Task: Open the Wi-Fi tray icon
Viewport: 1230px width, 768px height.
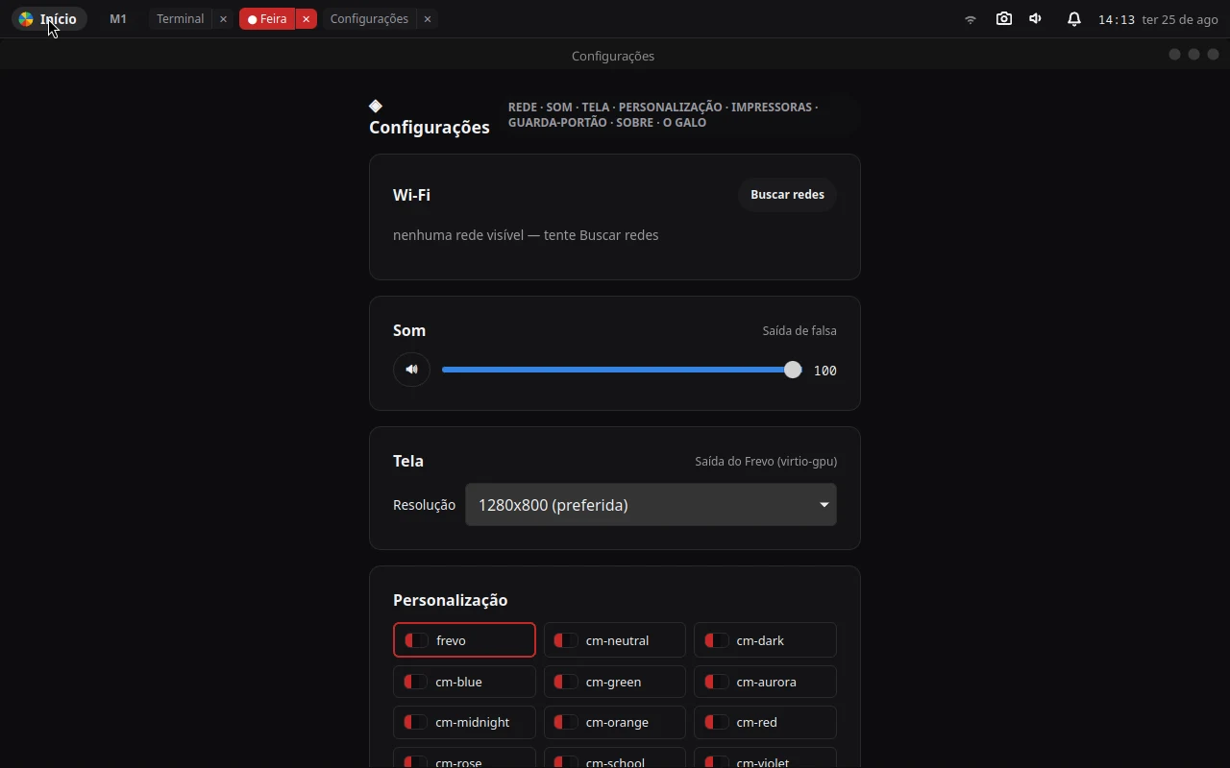Action: coord(971,19)
